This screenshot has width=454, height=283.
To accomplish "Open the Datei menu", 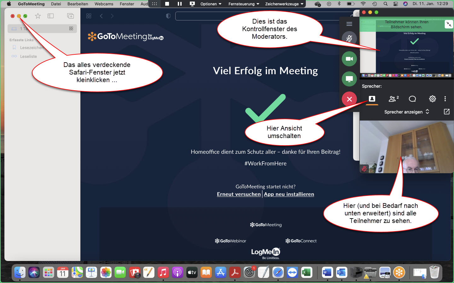I will point(56,4).
